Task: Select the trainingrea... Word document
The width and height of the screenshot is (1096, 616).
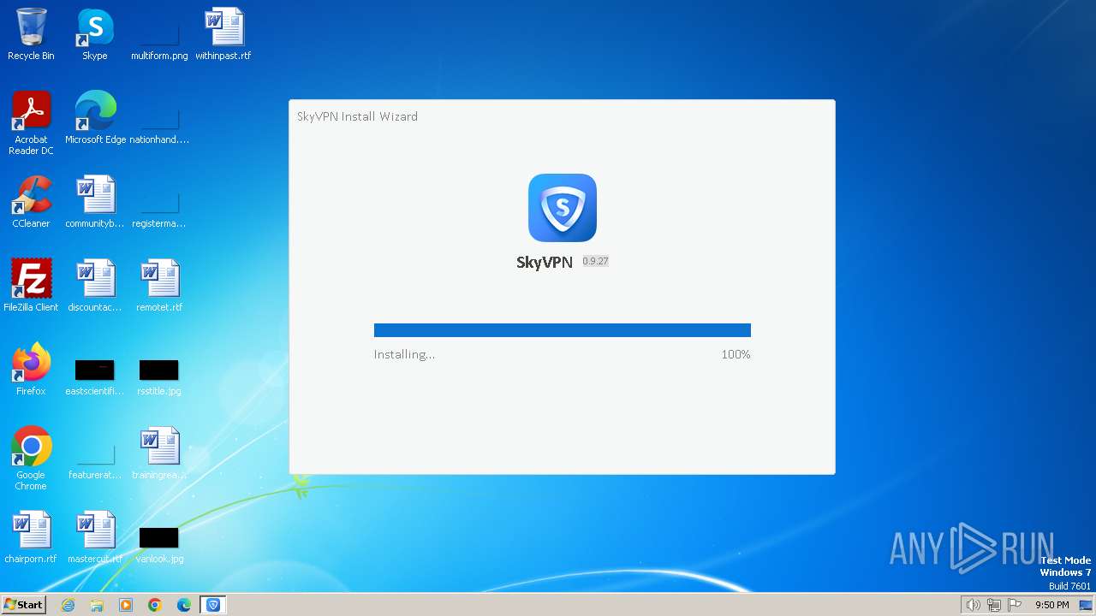Action: (x=159, y=453)
